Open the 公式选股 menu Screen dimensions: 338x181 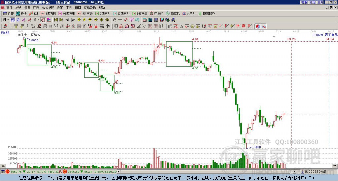(48, 8)
